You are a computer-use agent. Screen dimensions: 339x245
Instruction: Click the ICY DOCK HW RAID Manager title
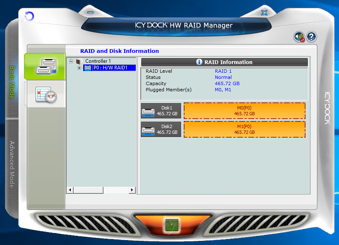pyautogui.click(x=184, y=25)
